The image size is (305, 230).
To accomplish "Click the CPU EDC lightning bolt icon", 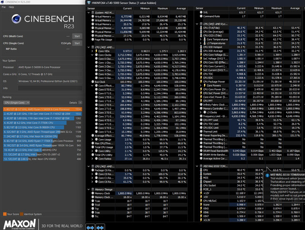I will (201, 78).
